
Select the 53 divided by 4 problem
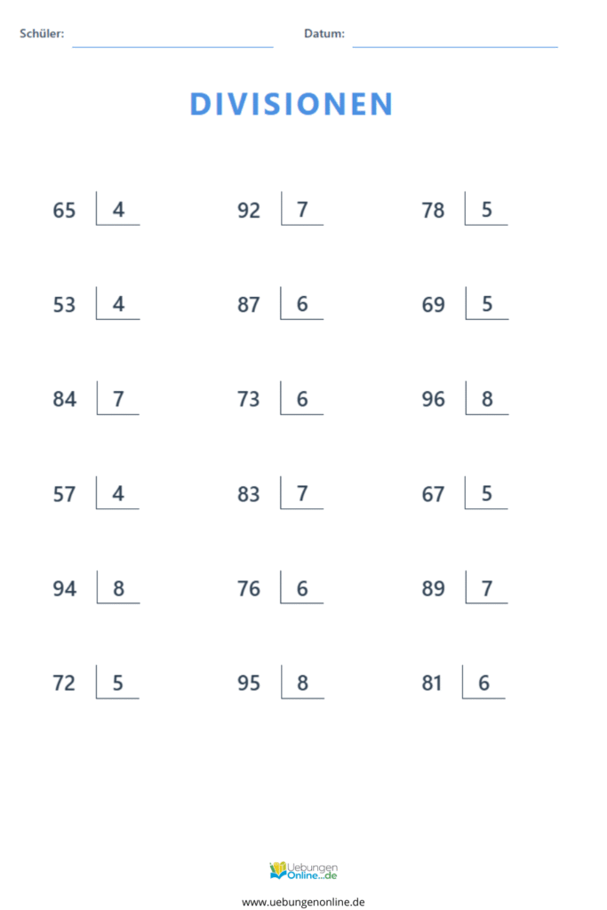(94, 305)
